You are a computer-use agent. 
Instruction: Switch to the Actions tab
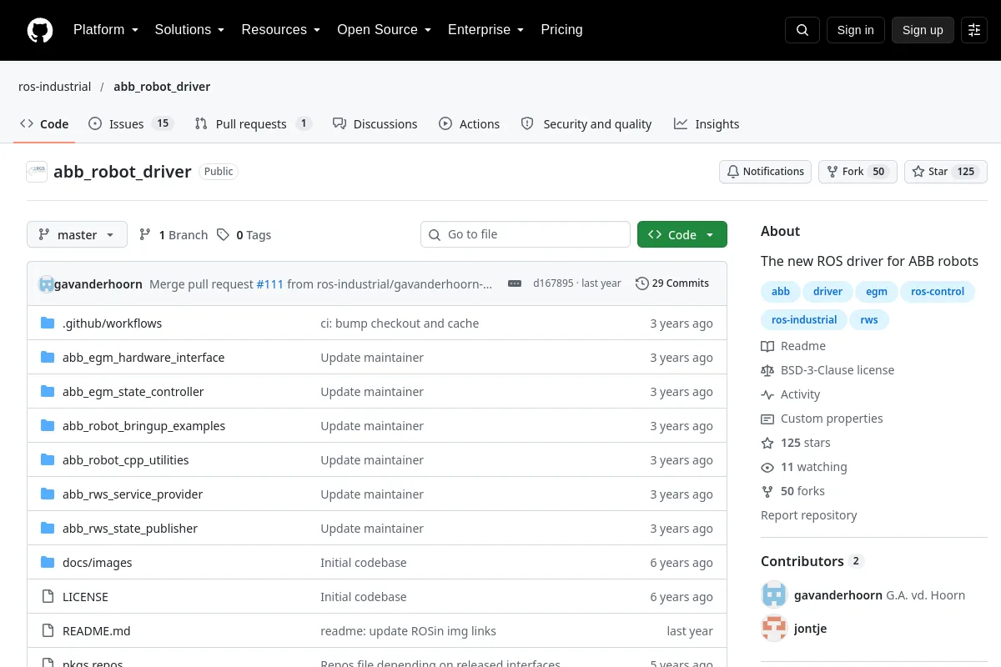470,124
